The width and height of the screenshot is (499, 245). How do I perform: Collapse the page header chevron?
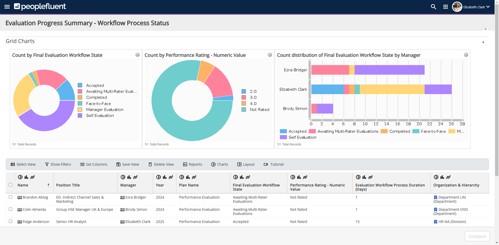(485, 29)
